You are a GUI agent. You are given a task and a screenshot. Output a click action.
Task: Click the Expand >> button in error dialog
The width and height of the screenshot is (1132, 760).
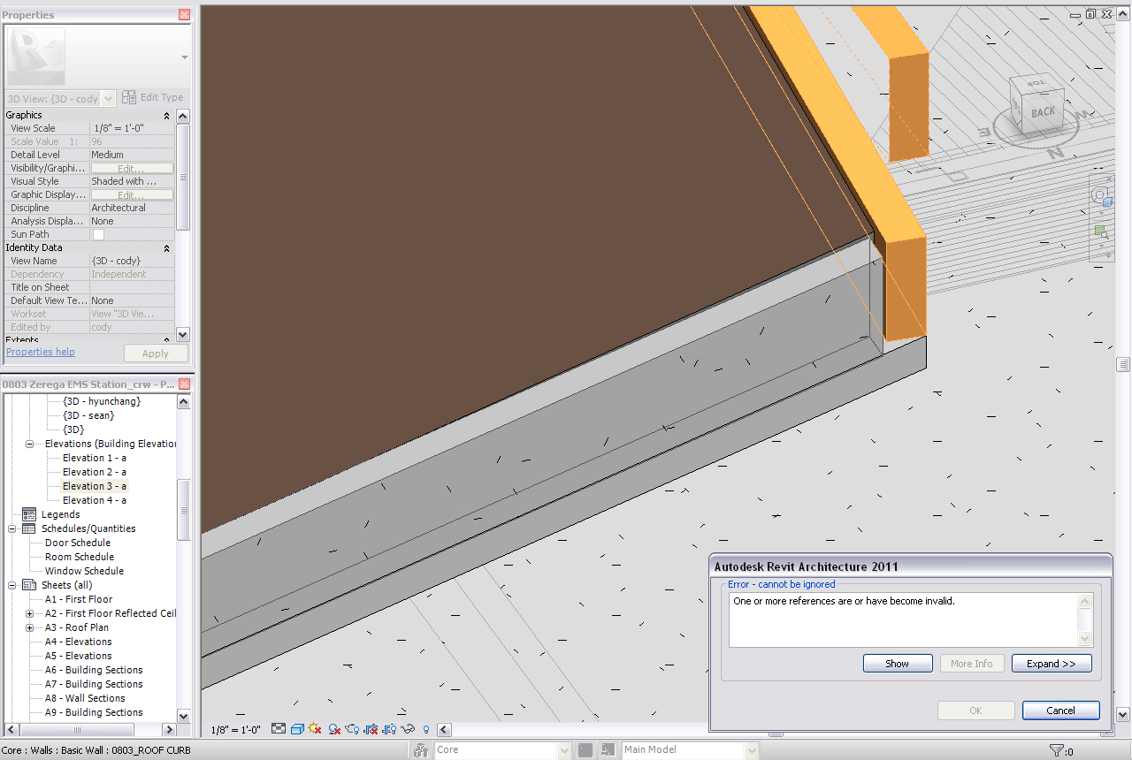pyautogui.click(x=1052, y=664)
